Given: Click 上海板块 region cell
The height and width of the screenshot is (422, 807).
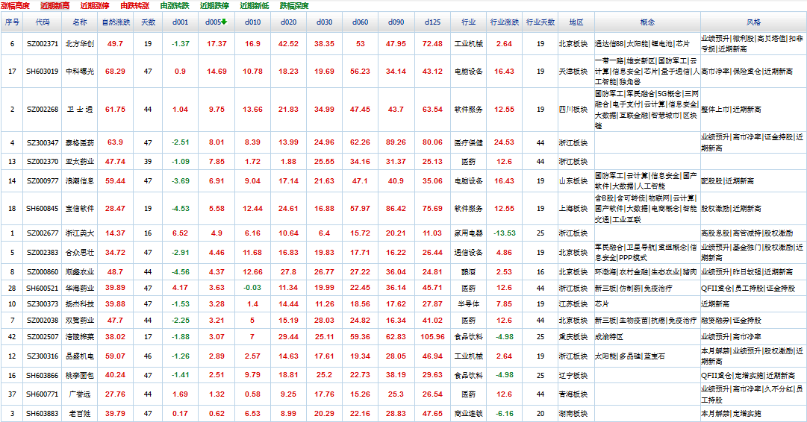Looking at the screenshot, I should 573,209.
